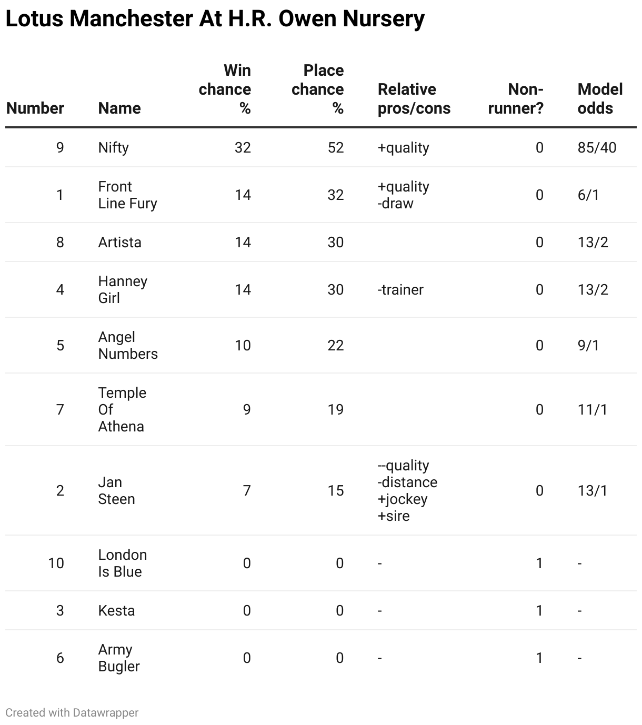Screen dimensions: 642x725
Task: Click the Temple Of Athena name
Action: tap(123, 409)
